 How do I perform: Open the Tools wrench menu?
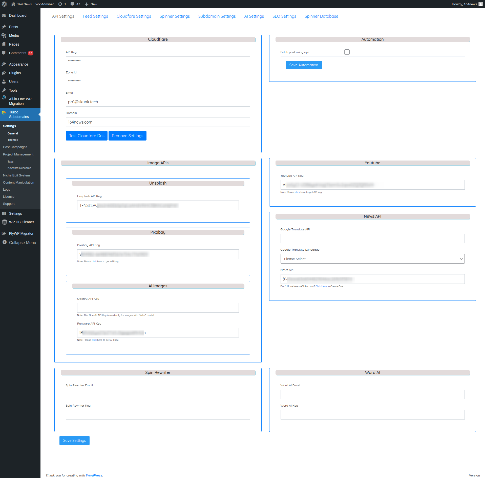[x=4, y=90]
